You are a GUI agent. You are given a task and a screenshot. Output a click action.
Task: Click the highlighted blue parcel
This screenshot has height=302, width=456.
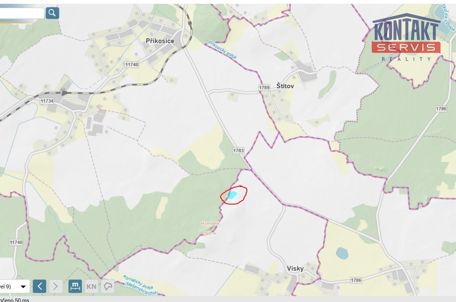coord(233,195)
